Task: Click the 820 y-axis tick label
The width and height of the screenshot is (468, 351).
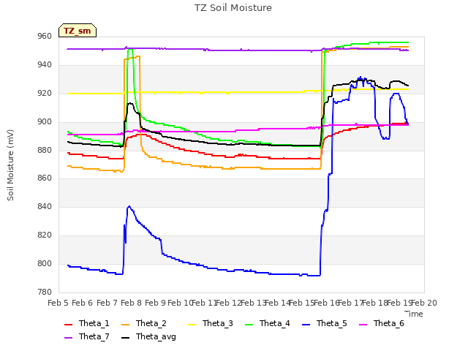Action: pos(45,235)
